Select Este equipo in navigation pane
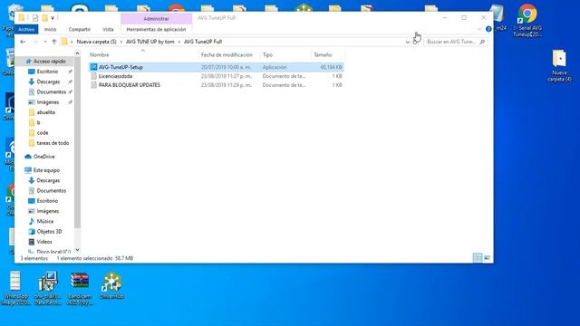This screenshot has height=326, width=580. point(46,170)
